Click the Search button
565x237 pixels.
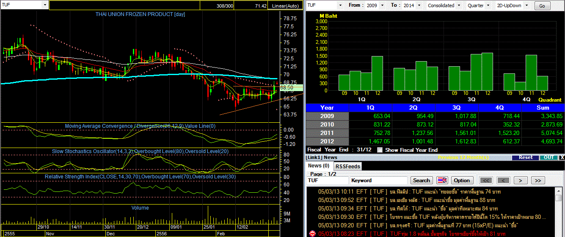pyautogui.click(x=422, y=180)
